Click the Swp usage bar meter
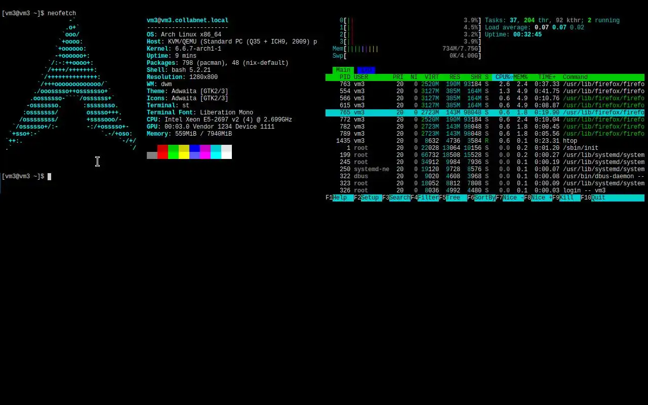The image size is (648, 405). (x=407, y=56)
